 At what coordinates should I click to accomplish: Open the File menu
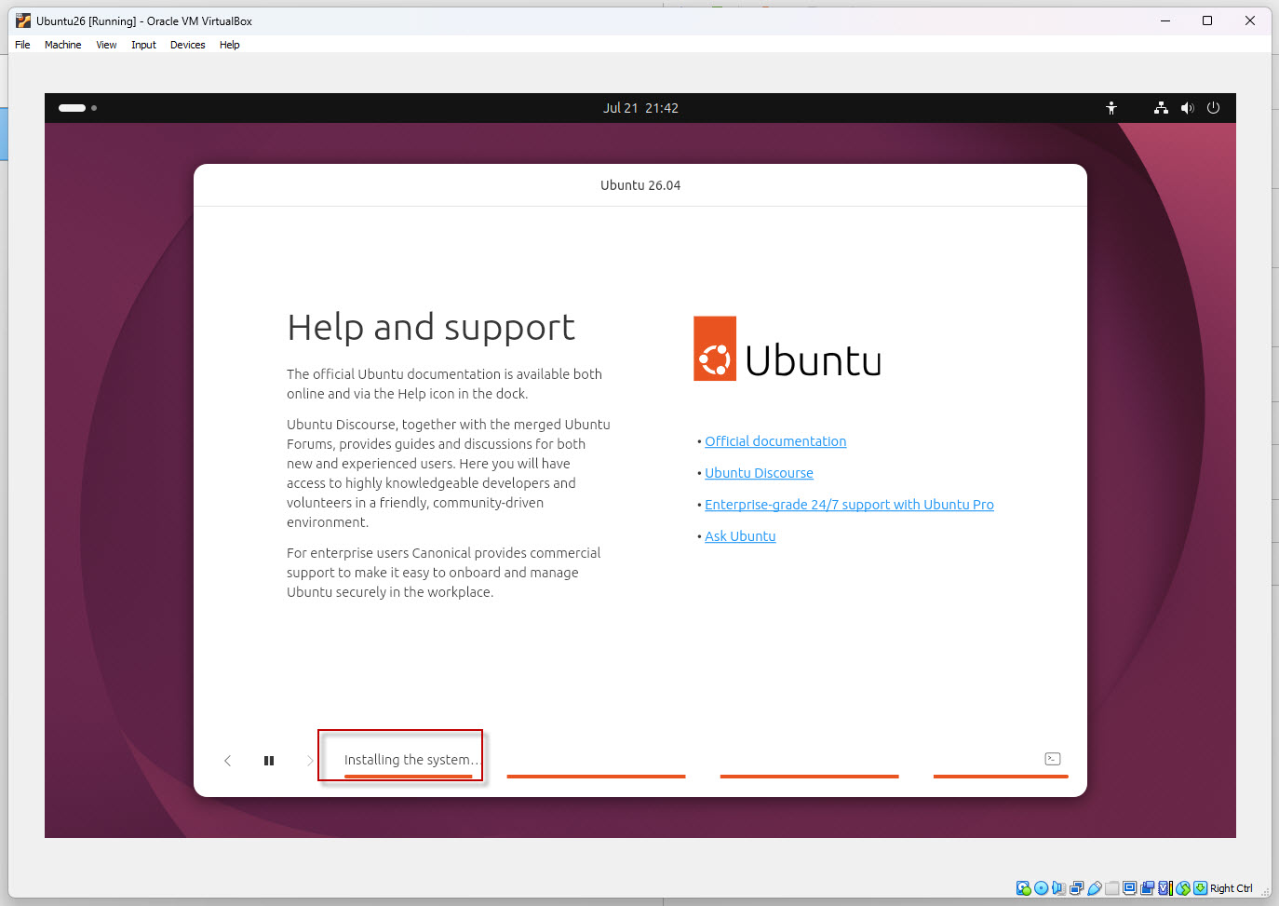coord(22,45)
